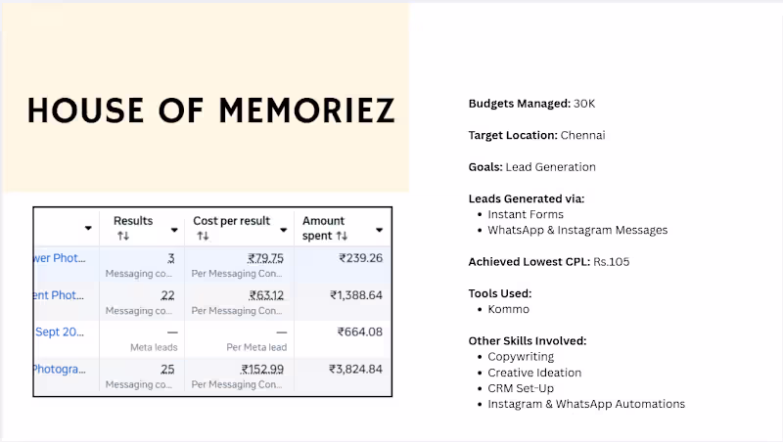Open the 'ent Phot...' campaign link
The height and width of the screenshot is (442, 783).
(59, 295)
